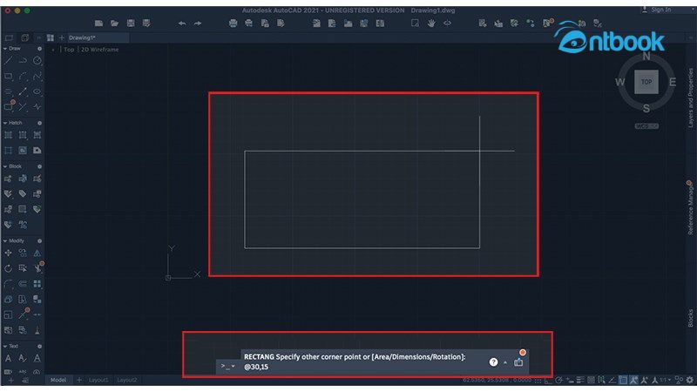This screenshot has width=697, height=392.
Task: Collapse the Draw panel
Action: pos(5,49)
